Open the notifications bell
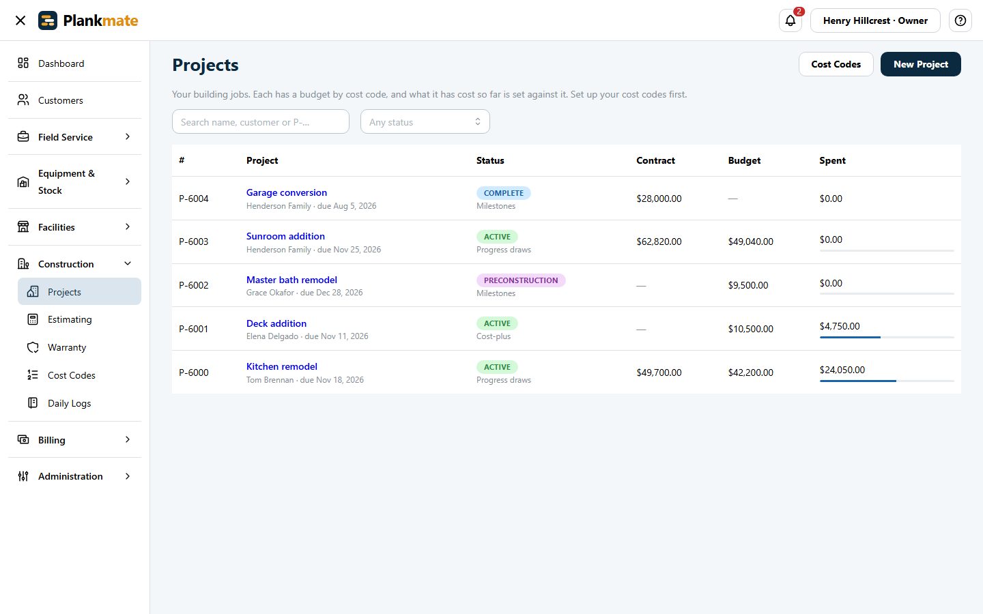This screenshot has height=614, width=983. tap(790, 20)
